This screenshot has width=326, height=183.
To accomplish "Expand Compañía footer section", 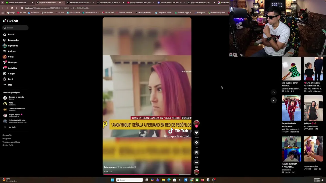I will [7, 135].
